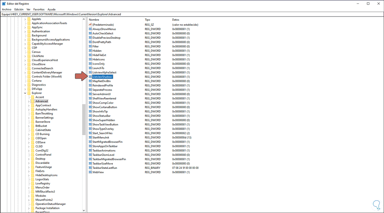The image size is (384, 213).
Task: Select the HideFileExt DWORD icon
Action: click(90, 55)
